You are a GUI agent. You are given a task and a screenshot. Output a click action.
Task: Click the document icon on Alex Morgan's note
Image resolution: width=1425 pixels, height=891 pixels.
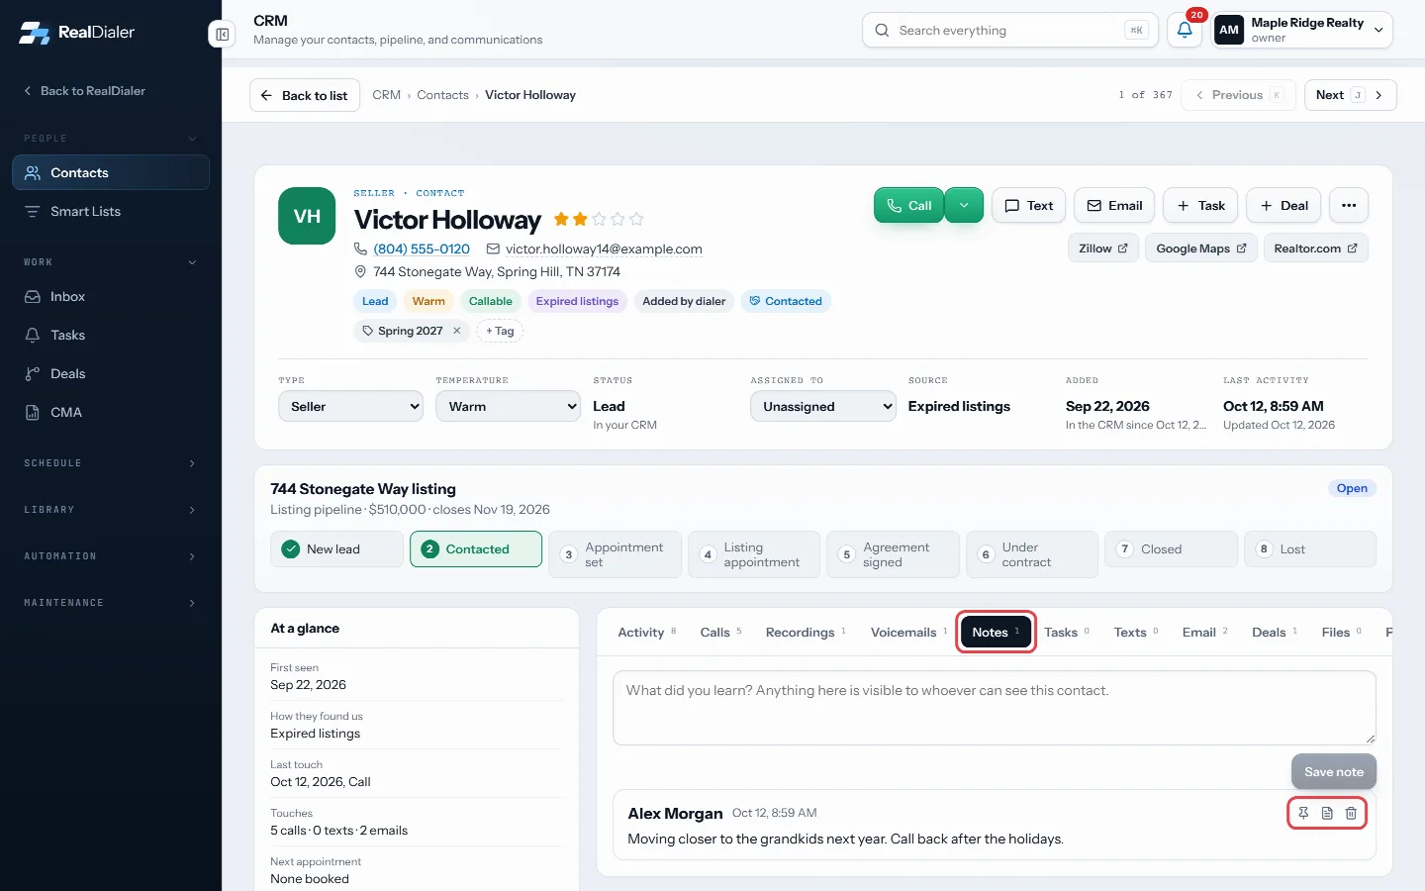click(x=1327, y=813)
